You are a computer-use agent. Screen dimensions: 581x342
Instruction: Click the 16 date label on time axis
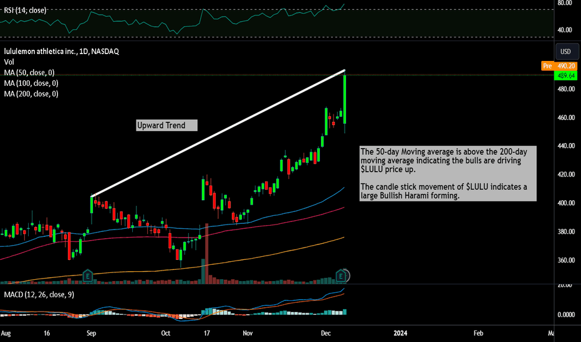pos(47,333)
